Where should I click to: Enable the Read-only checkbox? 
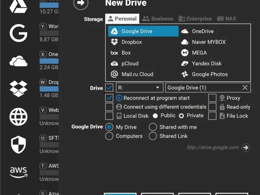tap(212, 107)
